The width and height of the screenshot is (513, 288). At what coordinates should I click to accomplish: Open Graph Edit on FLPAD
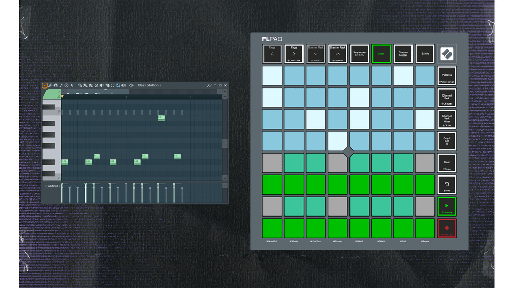447,141
